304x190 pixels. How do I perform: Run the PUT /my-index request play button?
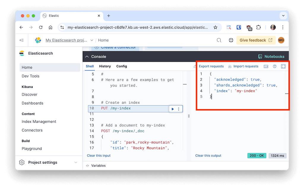(x=172, y=109)
